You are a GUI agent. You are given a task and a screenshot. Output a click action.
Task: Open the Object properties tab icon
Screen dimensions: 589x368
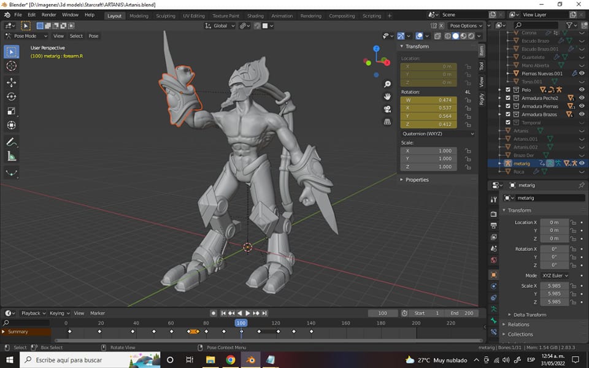pos(493,275)
